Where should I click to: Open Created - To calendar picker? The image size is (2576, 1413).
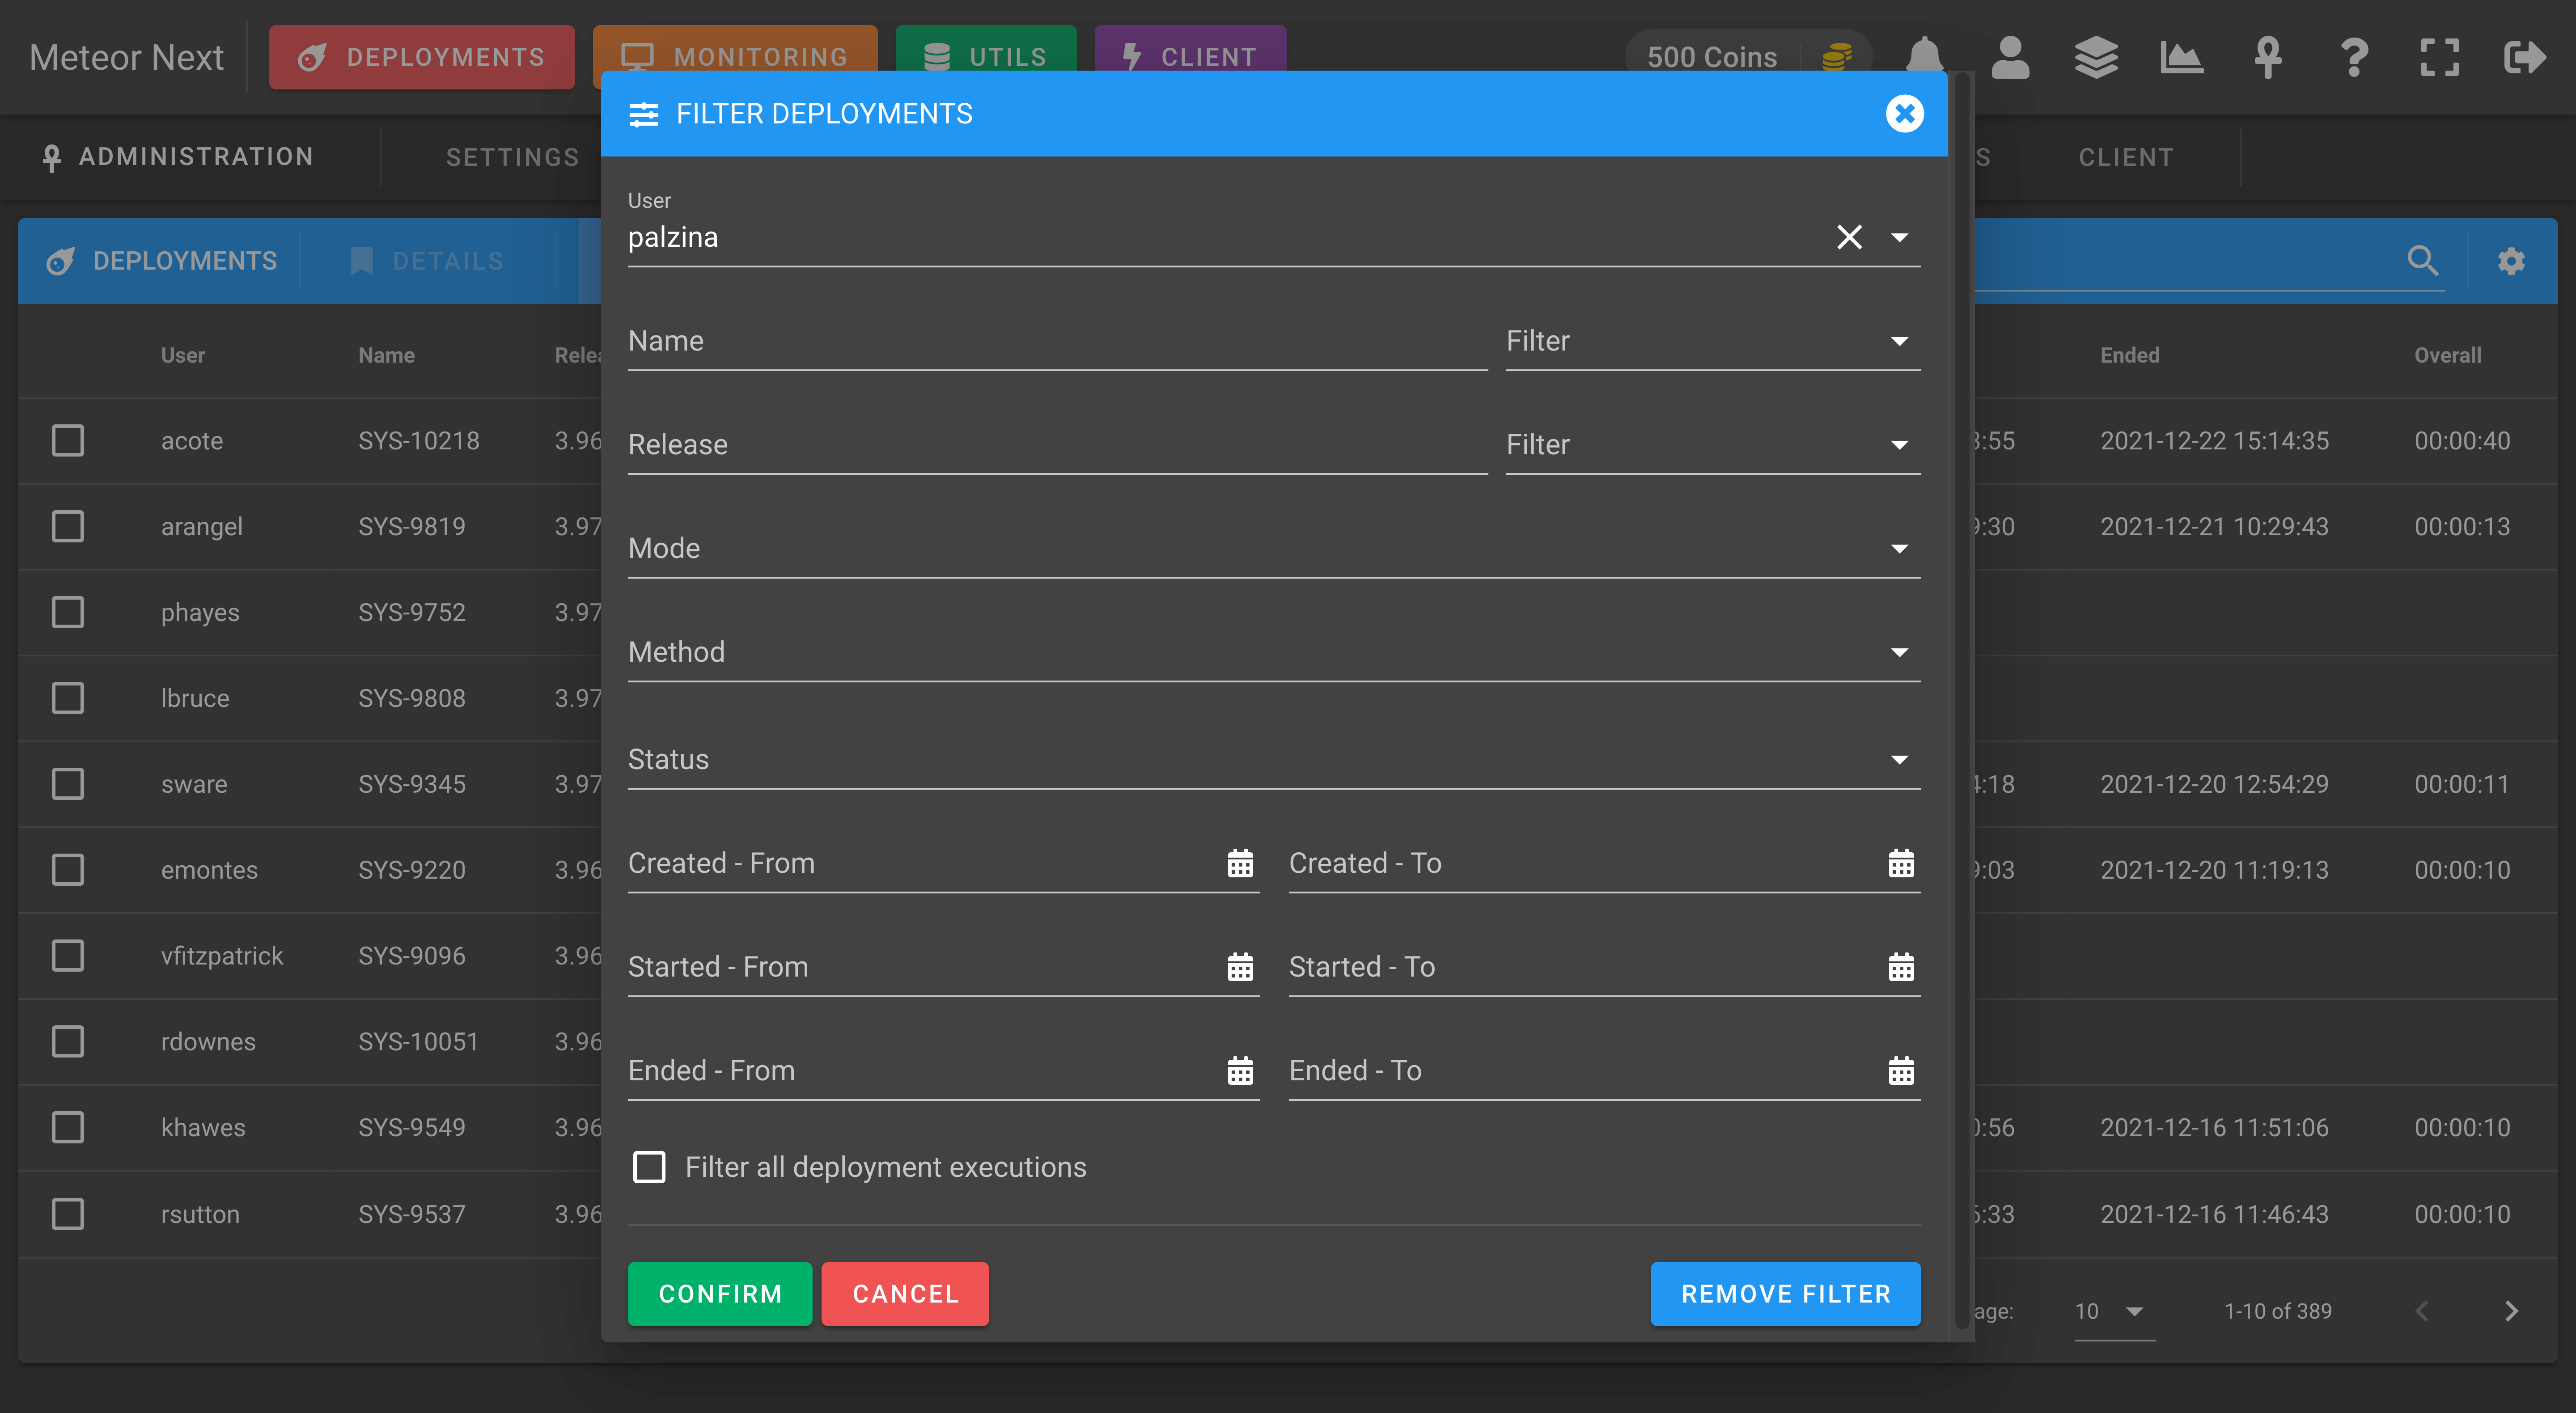click(1901, 863)
